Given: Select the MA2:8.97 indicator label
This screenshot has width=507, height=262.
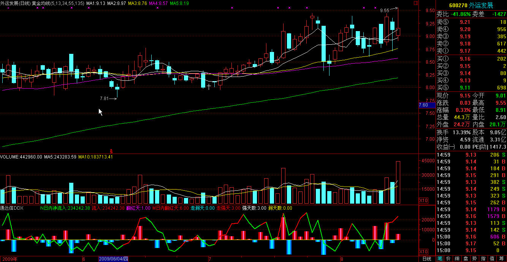Looking at the screenshot, I should (x=117, y=3).
